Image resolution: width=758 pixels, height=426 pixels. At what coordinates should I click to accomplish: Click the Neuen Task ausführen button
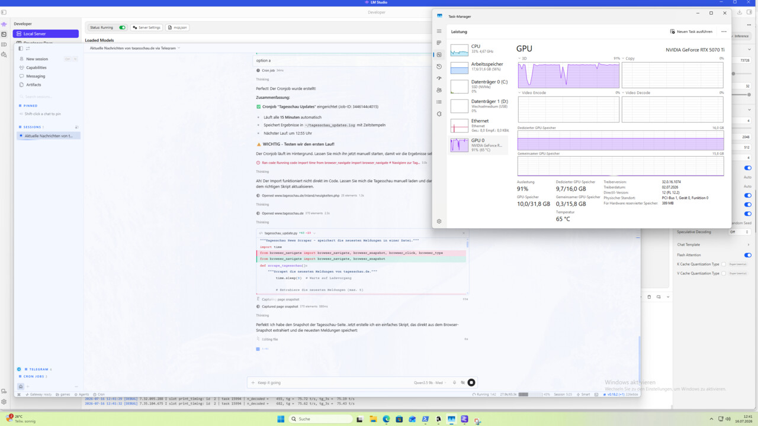(x=691, y=31)
